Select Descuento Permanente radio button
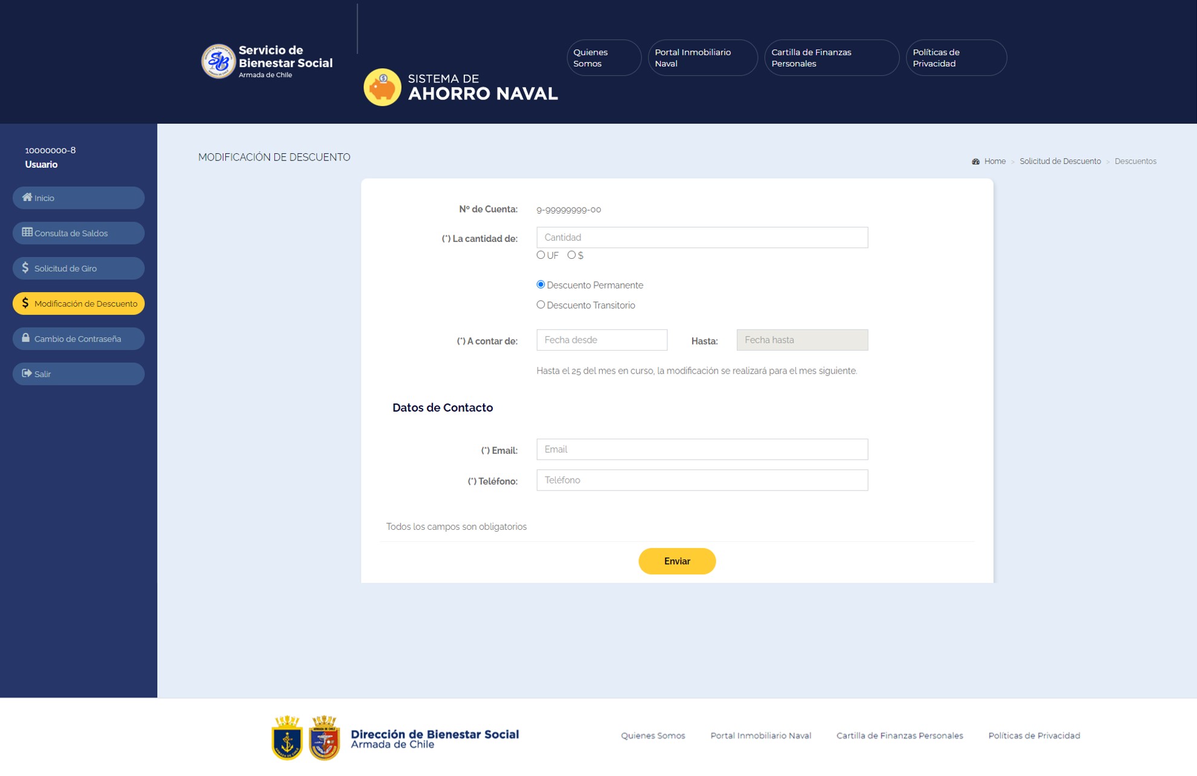This screenshot has width=1197, height=776. tap(541, 284)
